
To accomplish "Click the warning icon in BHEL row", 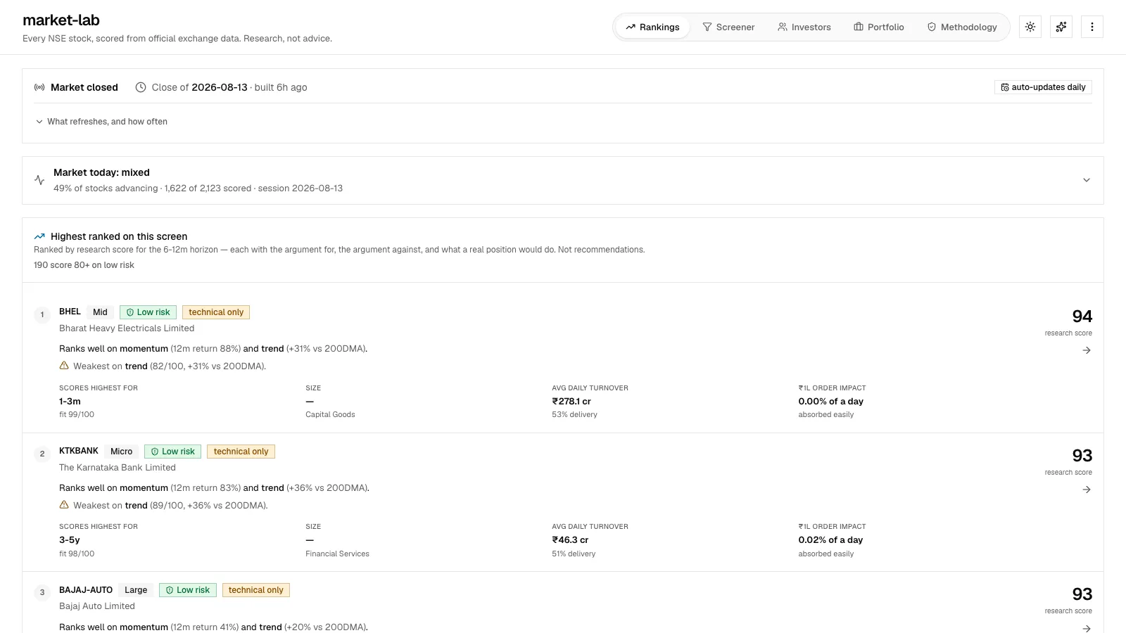I will point(64,366).
